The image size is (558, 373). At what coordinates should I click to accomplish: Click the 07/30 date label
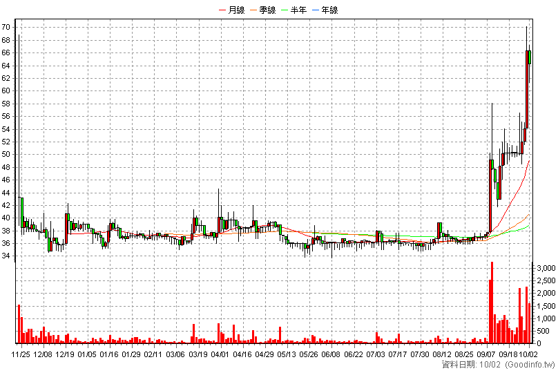[420, 354]
